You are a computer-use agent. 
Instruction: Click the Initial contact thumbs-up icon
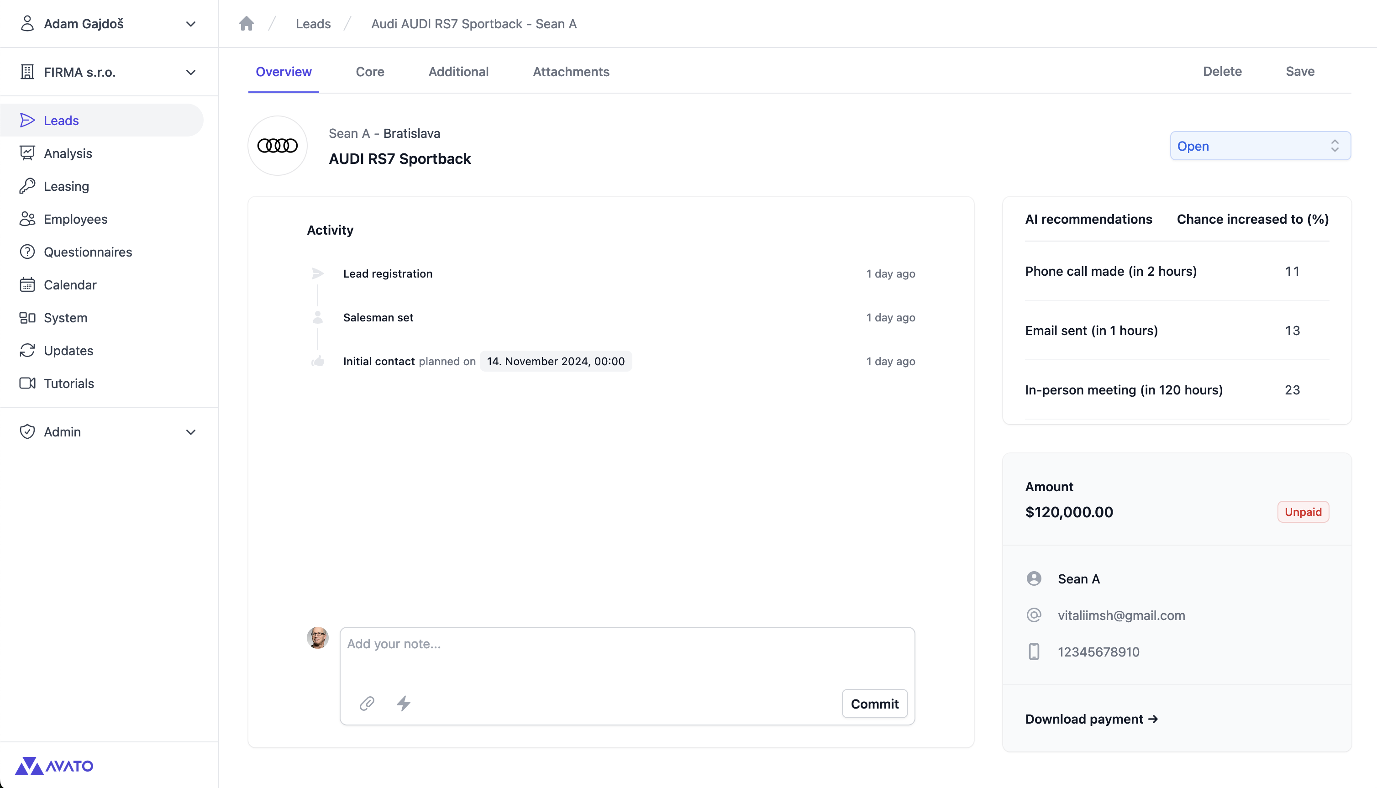(318, 361)
